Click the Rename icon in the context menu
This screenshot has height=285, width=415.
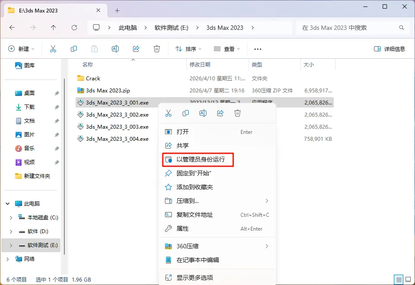203,113
